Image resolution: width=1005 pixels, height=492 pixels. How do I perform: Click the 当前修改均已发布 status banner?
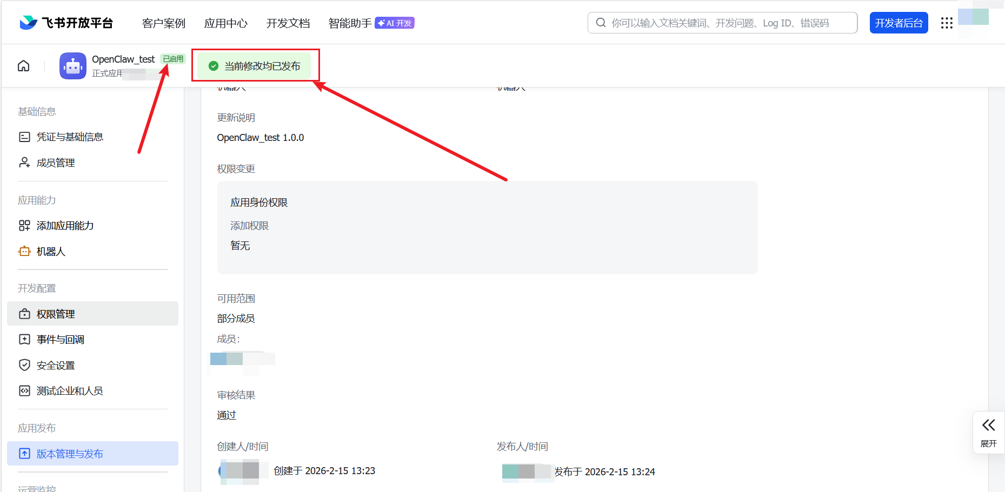pos(255,65)
